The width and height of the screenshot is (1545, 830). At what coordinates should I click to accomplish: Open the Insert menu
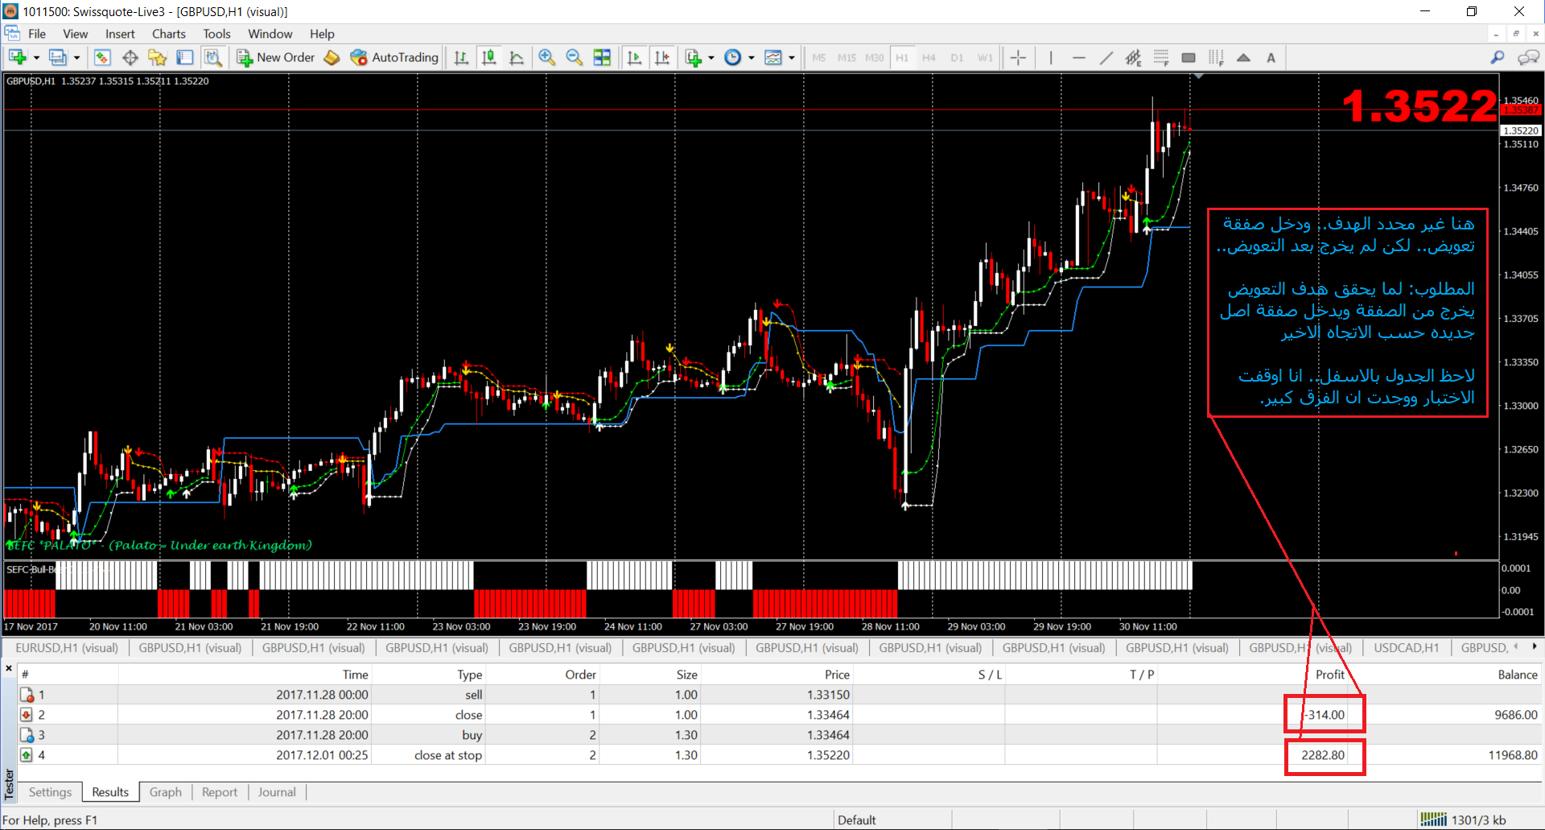[x=120, y=34]
